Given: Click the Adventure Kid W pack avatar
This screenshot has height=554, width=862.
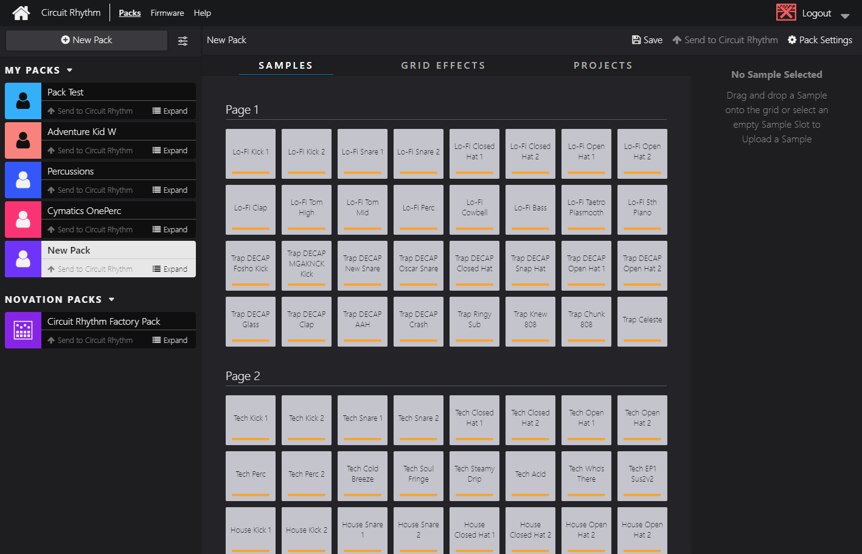Looking at the screenshot, I should pos(23,140).
